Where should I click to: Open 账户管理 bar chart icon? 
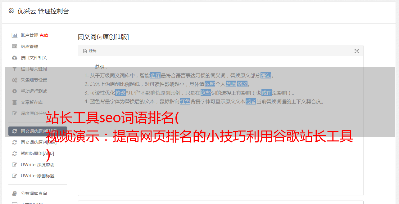coord(14,35)
